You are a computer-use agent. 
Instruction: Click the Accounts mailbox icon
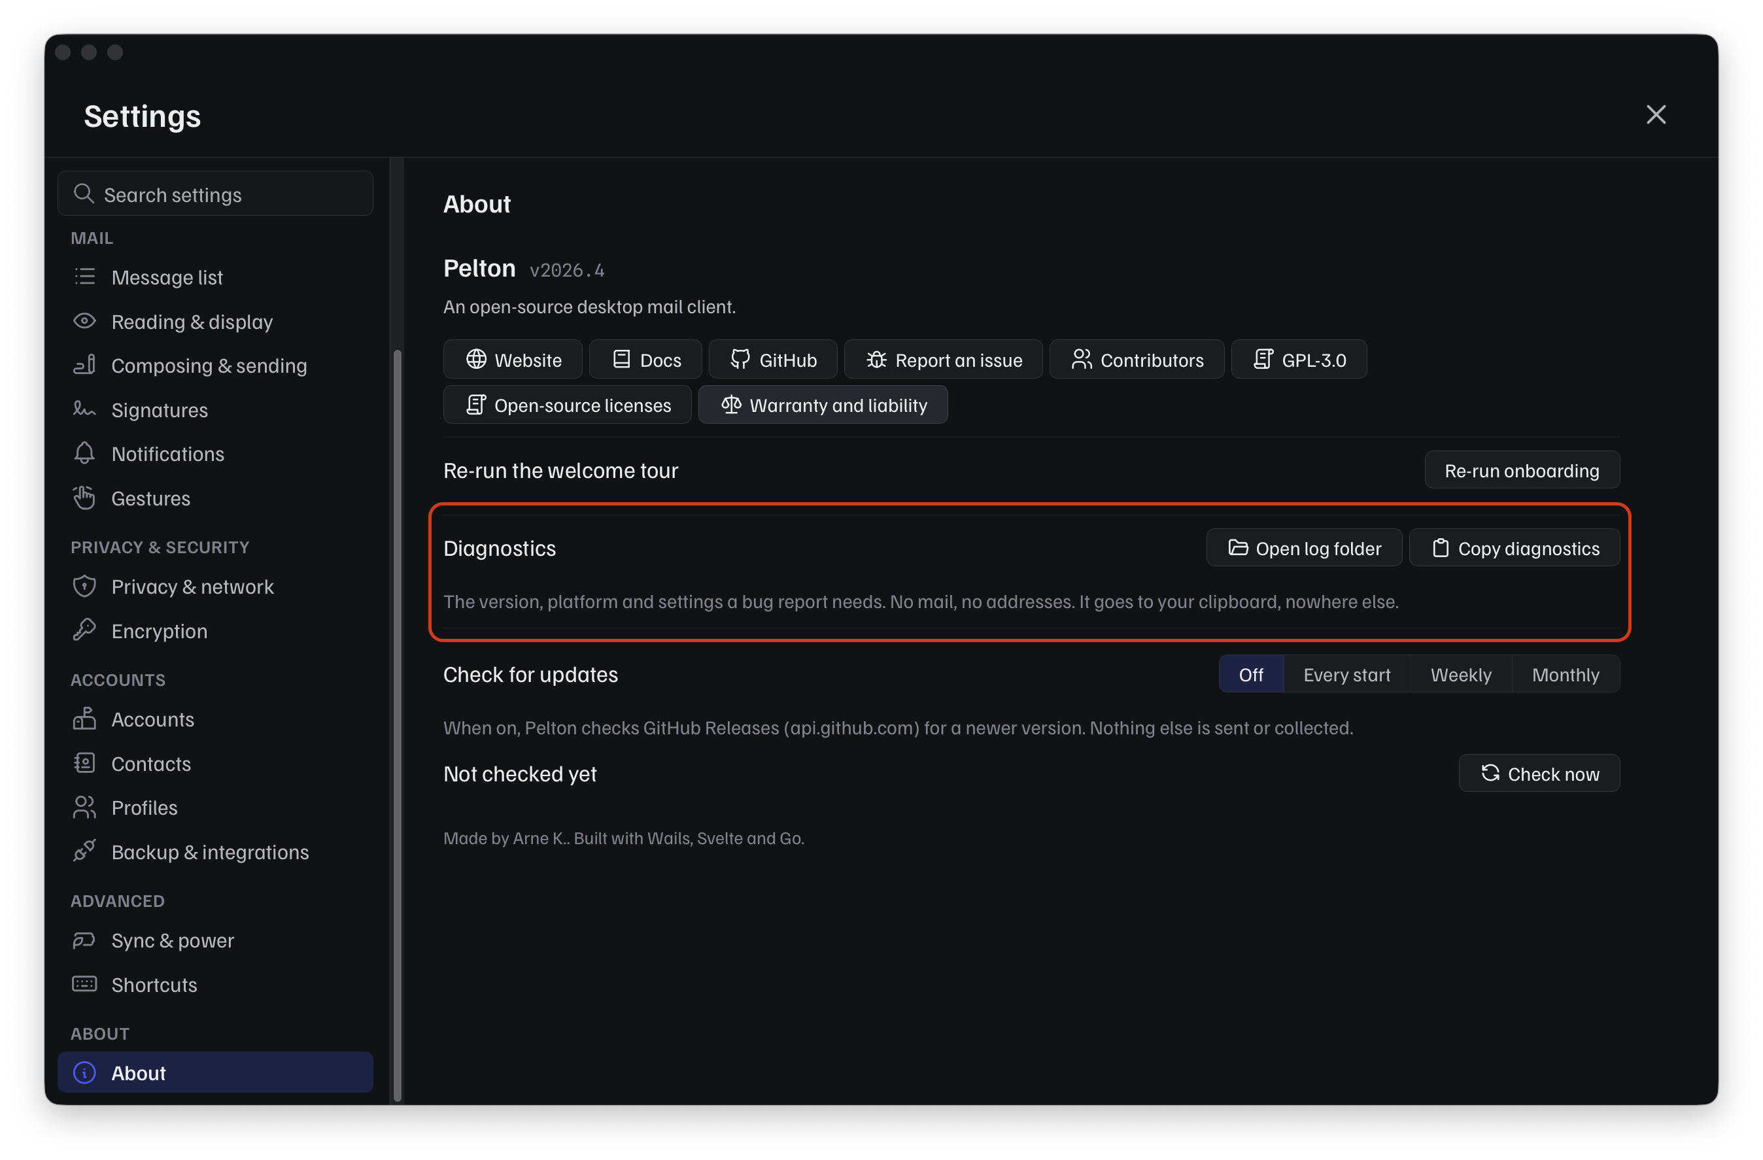coord(84,719)
